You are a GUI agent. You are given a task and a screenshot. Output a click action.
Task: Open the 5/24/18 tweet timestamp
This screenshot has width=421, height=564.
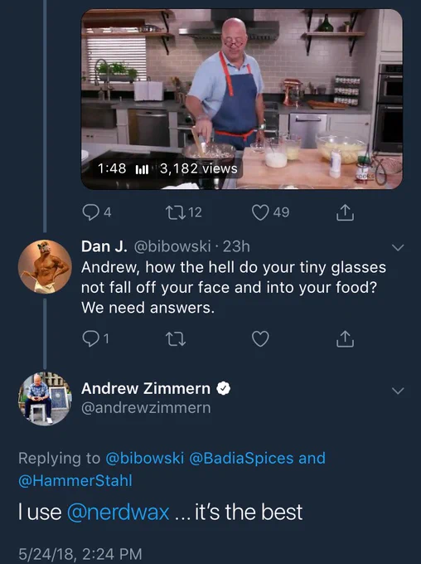(80, 553)
